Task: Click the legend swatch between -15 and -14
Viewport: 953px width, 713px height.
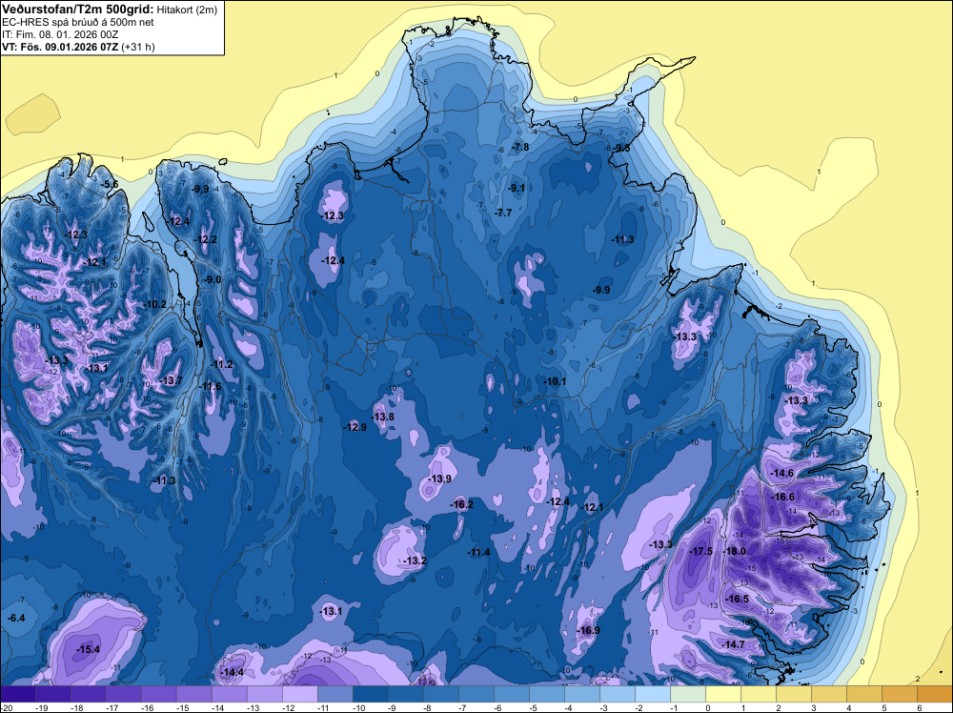Action: click(x=193, y=694)
